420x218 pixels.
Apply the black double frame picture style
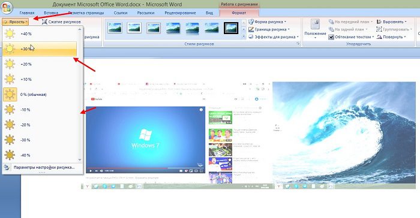click(231, 28)
